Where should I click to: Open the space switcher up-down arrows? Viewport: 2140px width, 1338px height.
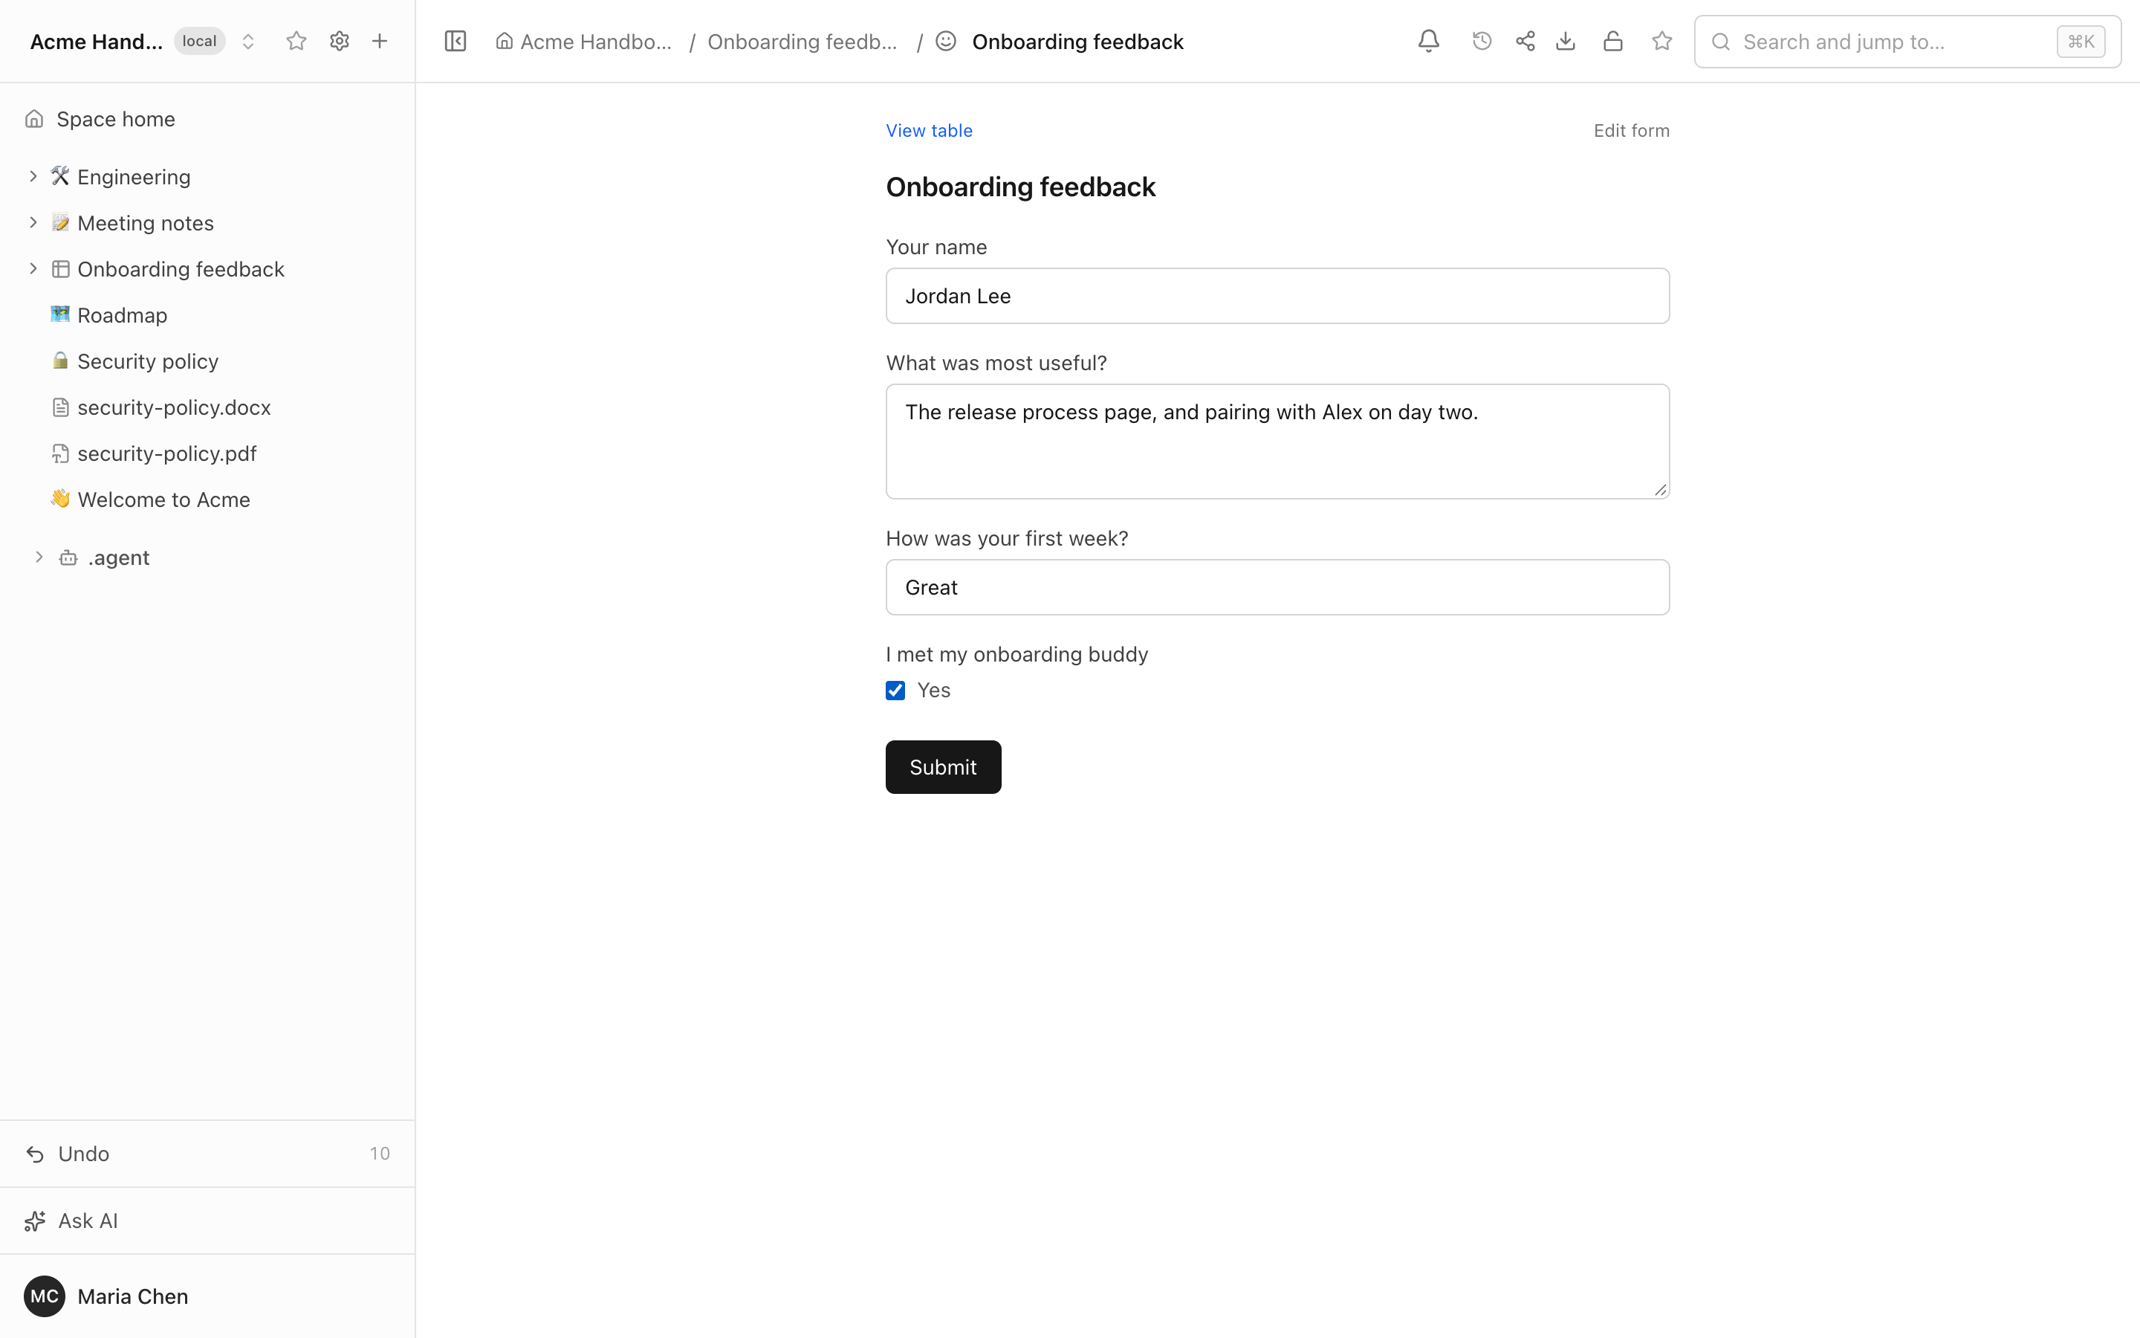[248, 42]
